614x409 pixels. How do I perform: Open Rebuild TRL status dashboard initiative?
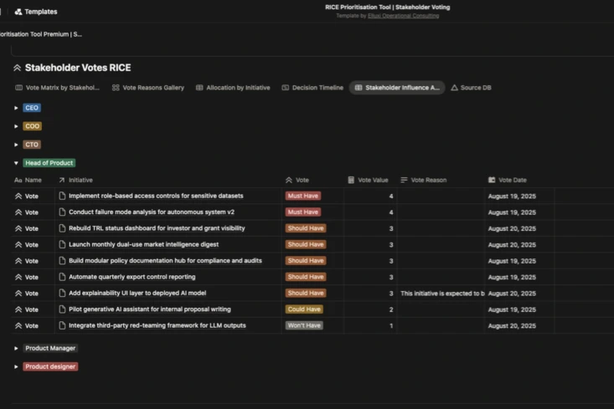(157, 228)
